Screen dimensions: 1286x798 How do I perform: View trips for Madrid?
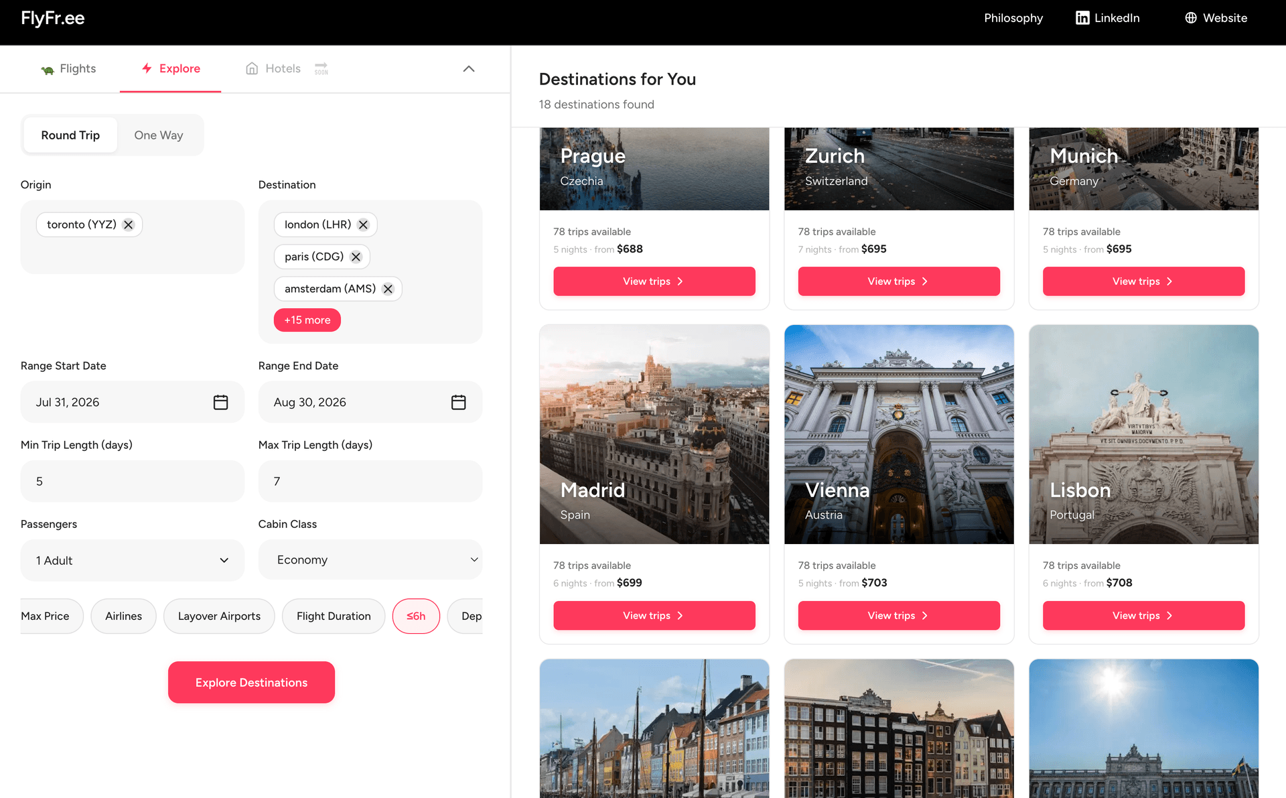(654, 615)
